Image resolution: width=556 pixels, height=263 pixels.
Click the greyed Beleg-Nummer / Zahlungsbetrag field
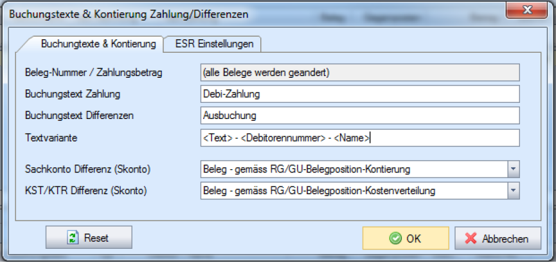(x=359, y=73)
